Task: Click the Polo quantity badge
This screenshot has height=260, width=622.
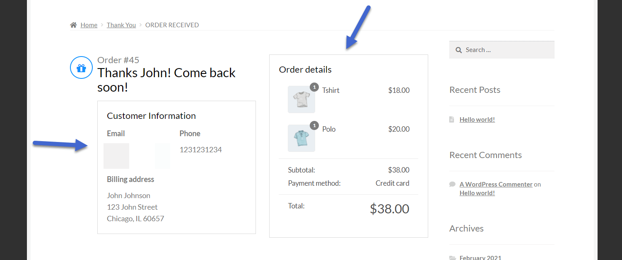Action: [x=314, y=125]
